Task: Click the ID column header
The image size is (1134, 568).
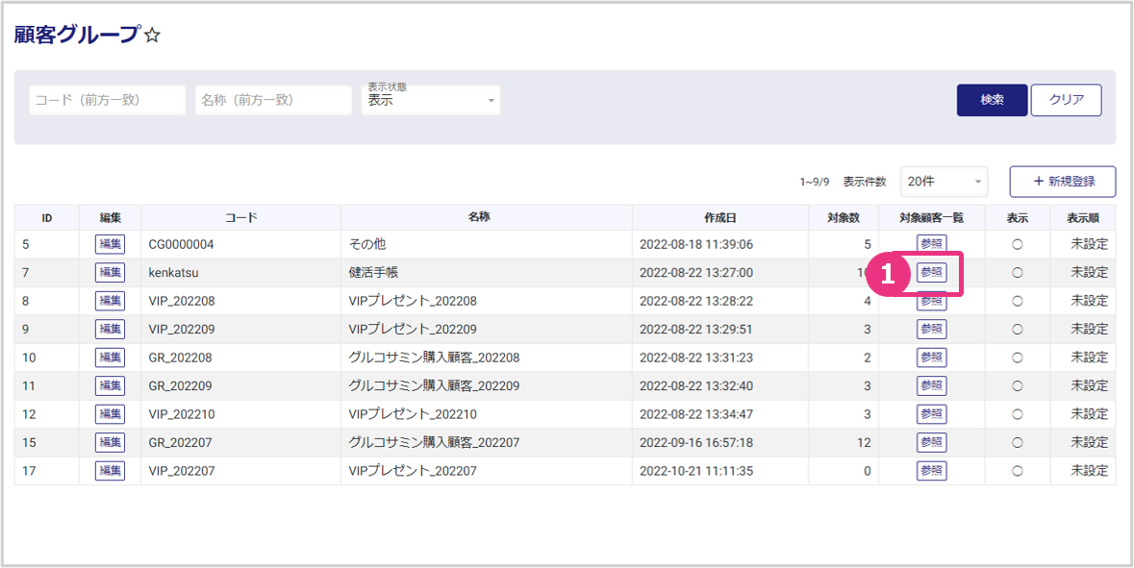Action: (x=46, y=218)
